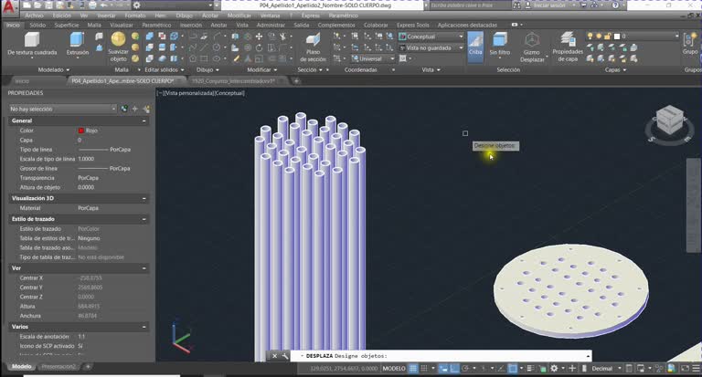Toggle polar tracking in status bar

click(x=465, y=369)
